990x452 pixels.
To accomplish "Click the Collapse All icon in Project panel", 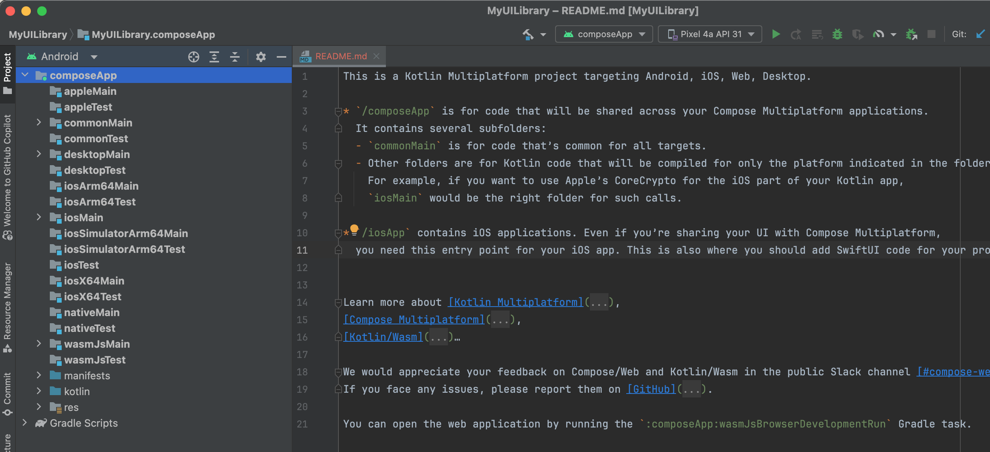I will [235, 57].
